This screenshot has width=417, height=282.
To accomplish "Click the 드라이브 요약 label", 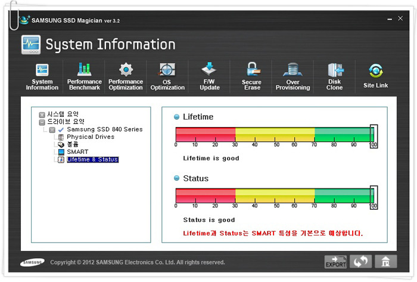I will [66, 122].
